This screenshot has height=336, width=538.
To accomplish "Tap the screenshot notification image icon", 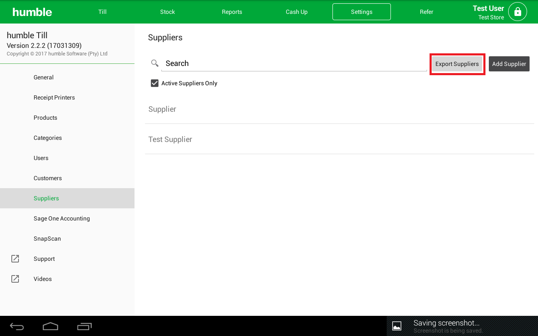I will (x=396, y=326).
